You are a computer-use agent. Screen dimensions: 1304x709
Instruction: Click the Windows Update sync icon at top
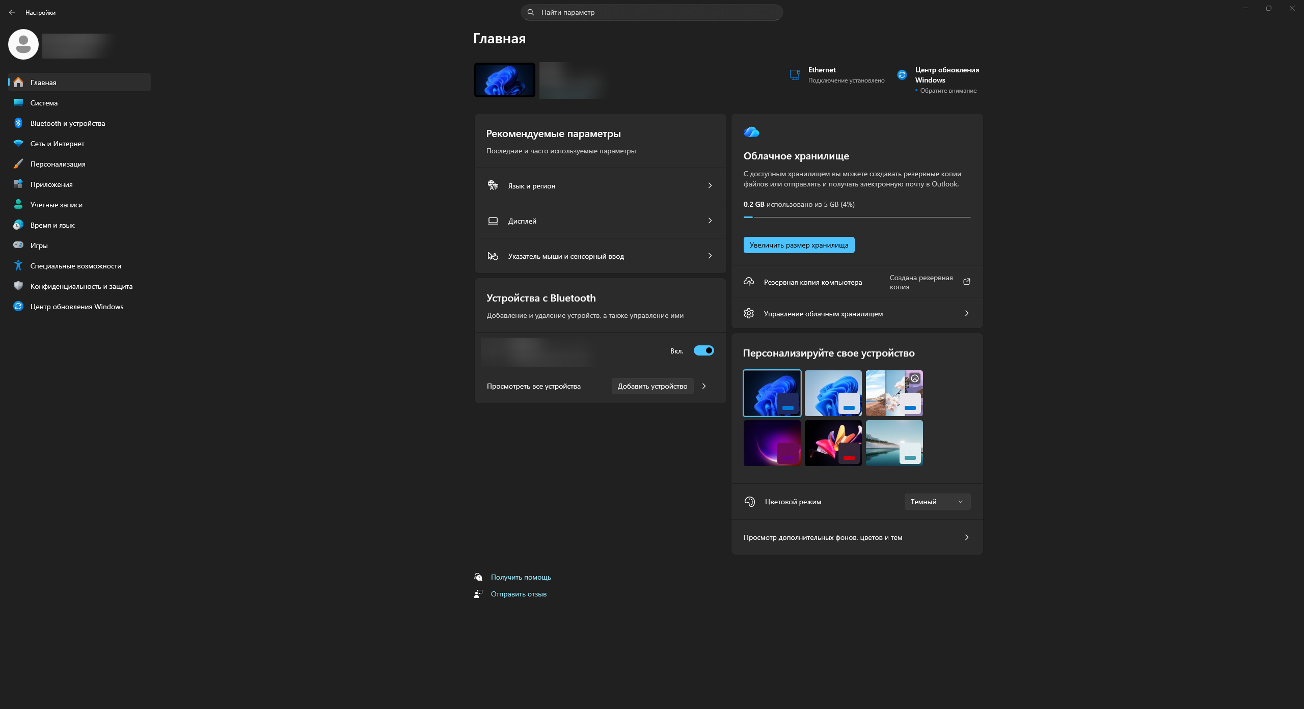coord(902,75)
